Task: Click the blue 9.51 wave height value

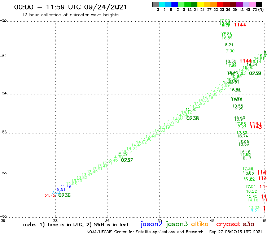Action: pos(61,189)
